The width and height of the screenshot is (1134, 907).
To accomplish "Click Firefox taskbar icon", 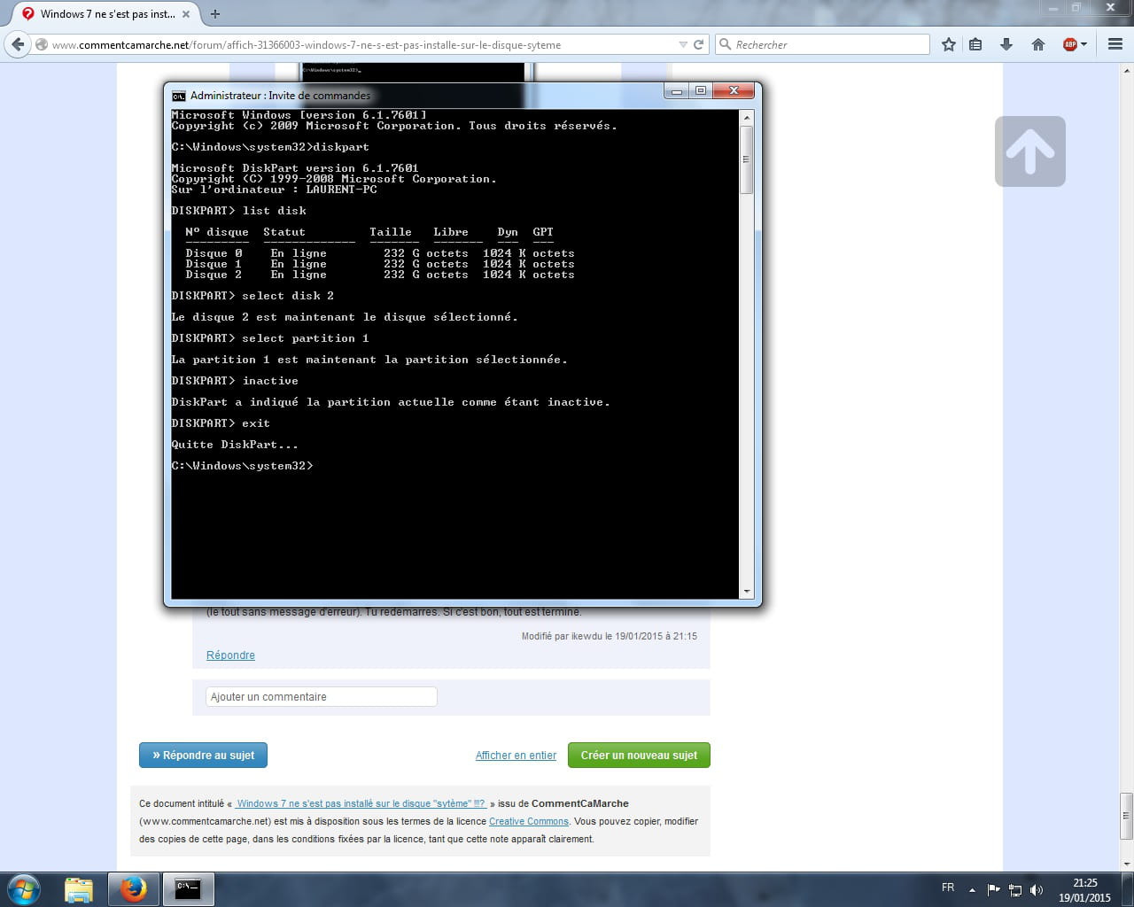I will click(x=134, y=889).
